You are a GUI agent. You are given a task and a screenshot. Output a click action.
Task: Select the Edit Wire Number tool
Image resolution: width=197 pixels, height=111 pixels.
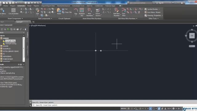pos(116,12)
